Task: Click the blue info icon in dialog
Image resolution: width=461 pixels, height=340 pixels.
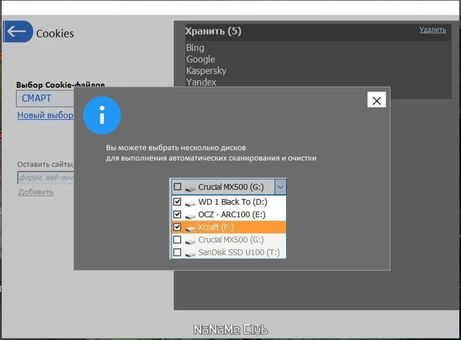Action: click(102, 115)
